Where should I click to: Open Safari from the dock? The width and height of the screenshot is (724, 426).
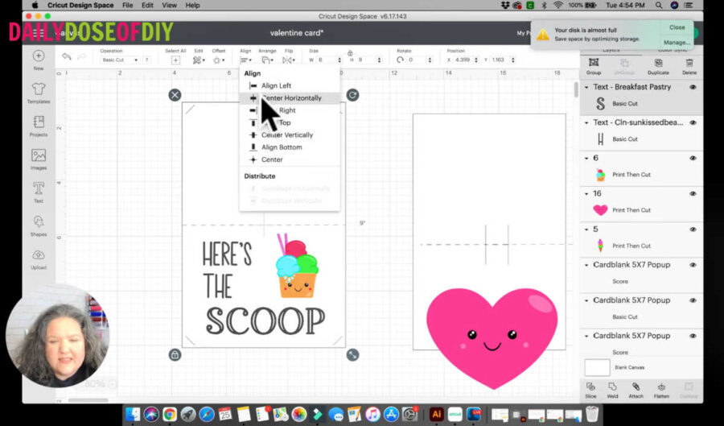pyautogui.click(x=207, y=415)
